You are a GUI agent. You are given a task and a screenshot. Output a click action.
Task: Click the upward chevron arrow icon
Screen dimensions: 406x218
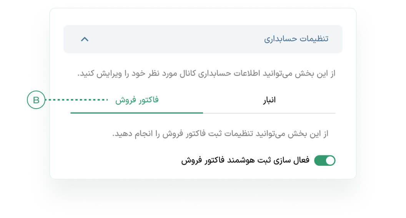coord(85,39)
